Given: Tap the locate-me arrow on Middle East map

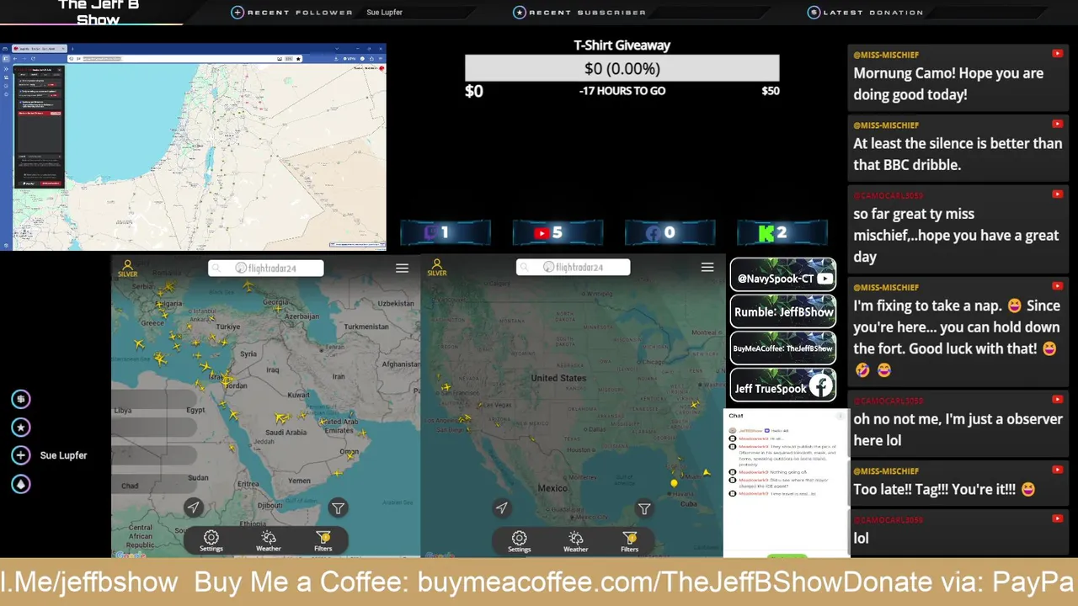Looking at the screenshot, I should coord(194,507).
